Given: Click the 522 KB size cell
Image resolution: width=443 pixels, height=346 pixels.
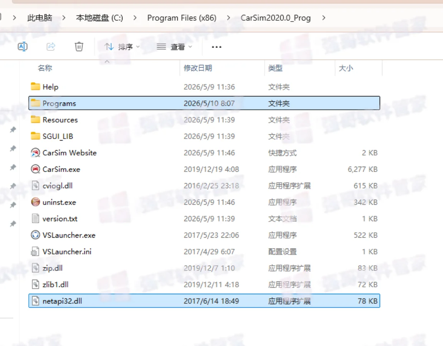Looking at the screenshot, I should (365, 235).
